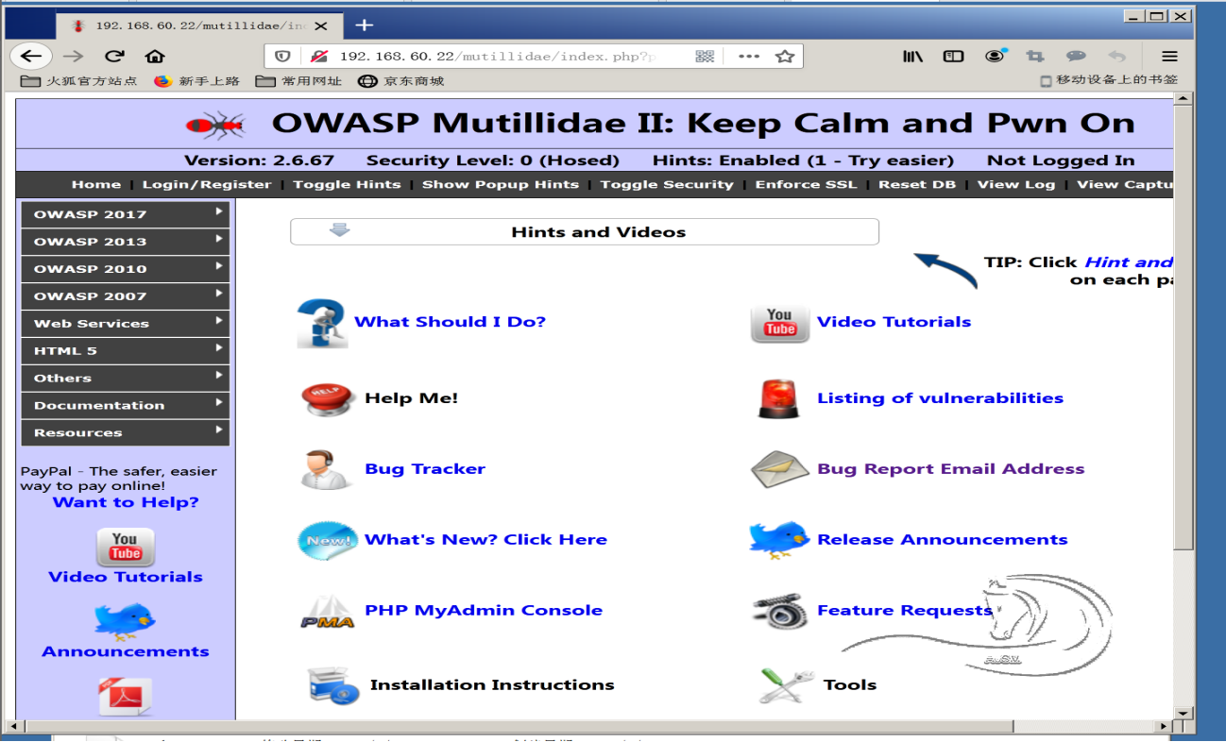Click Toggle Hints in the menu bar

click(x=347, y=185)
